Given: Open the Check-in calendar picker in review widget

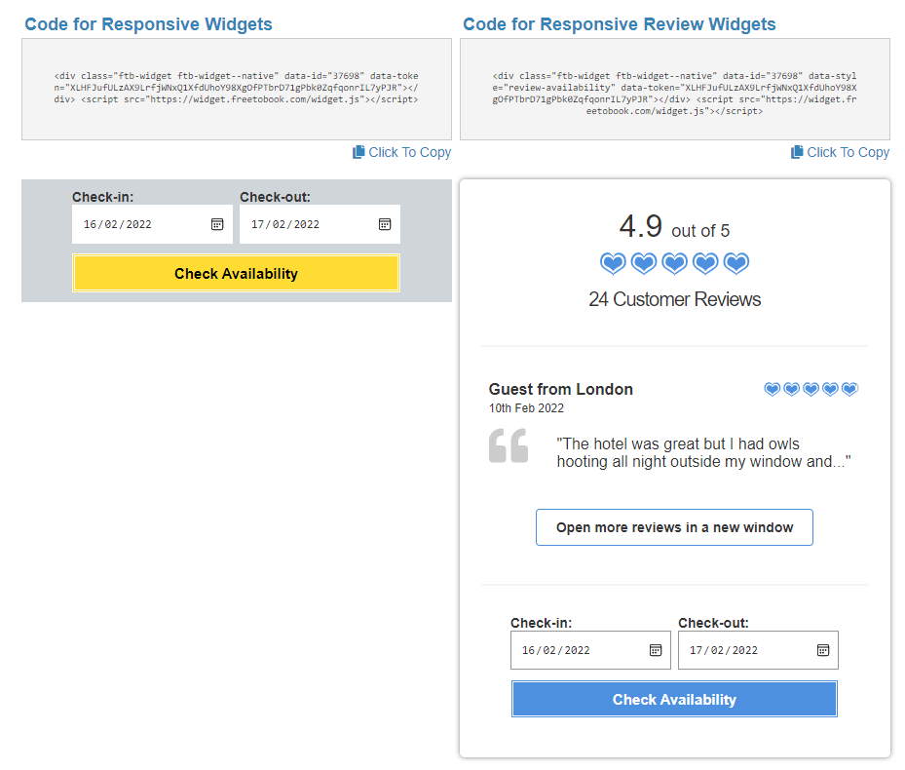Looking at the screenshot, I should pyautogui.click(x=657, y=650).
